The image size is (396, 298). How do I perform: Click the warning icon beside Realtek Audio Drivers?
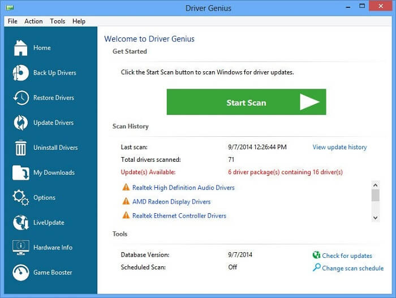pos(126,187)
